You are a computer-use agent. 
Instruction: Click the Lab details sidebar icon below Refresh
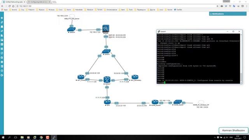2,58
